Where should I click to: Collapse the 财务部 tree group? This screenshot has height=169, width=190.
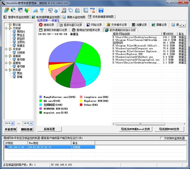tap(6, 70)
